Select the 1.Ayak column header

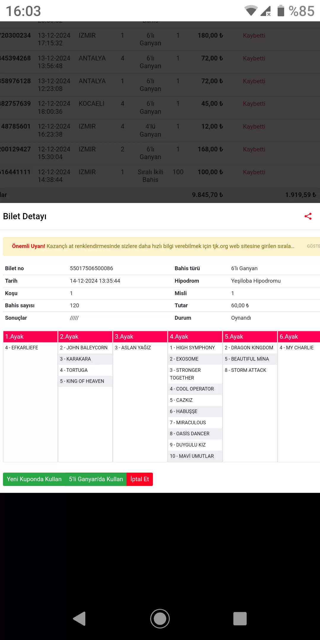(x=30, y=337)
